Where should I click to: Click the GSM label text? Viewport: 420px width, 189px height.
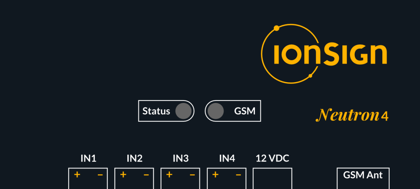[245, 111]
